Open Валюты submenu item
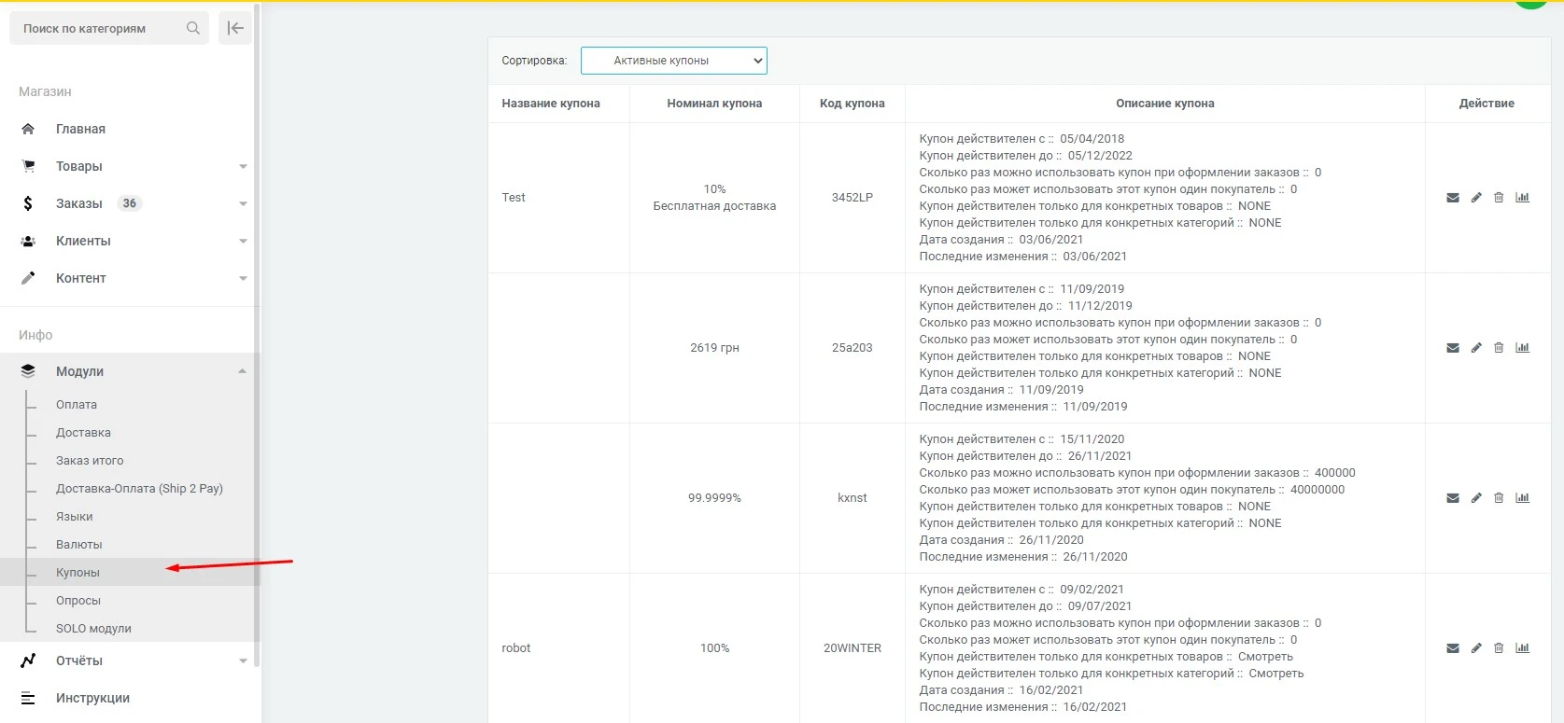The height and width of the screenshot is (723, 1564). coord(79,545)
